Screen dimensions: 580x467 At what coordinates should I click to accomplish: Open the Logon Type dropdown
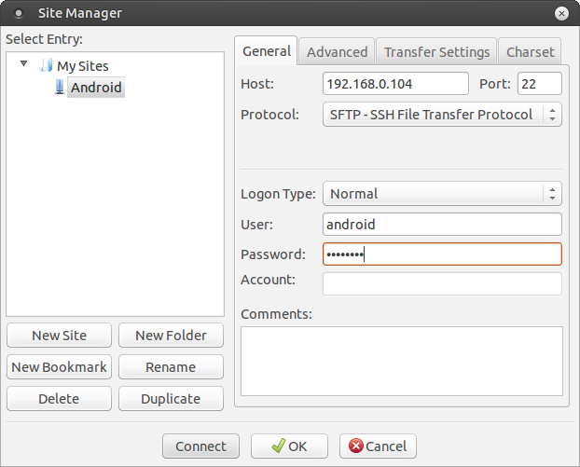click(x=442, y=194)
